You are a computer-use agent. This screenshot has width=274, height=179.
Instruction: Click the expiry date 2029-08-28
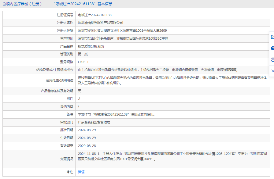coord(87,146)
